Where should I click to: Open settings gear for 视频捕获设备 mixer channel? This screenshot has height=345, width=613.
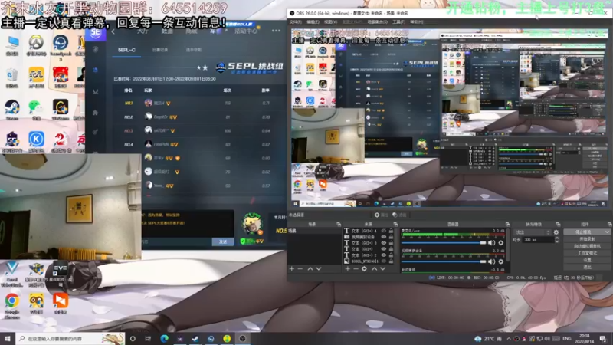click(501, 261)
